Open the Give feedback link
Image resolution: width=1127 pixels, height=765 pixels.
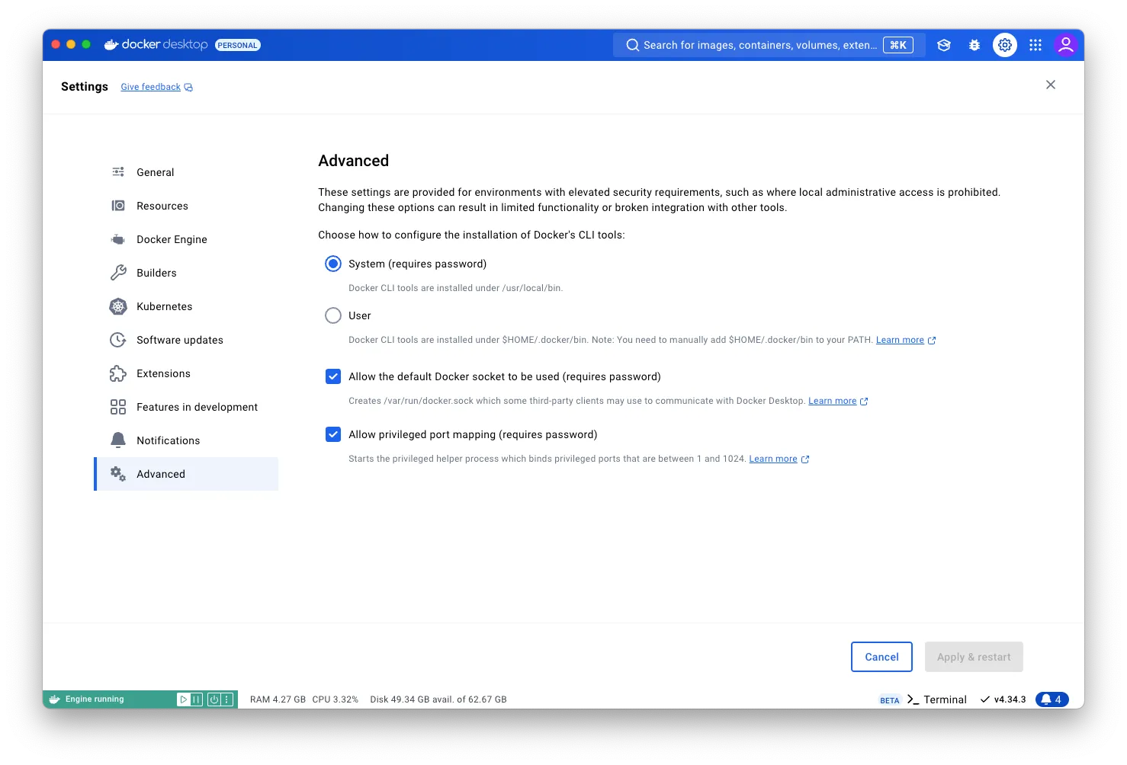[x=156, y=87]
